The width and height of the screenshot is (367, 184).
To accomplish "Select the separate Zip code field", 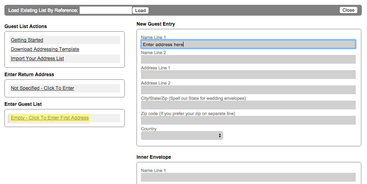I will pyautogui.click(x=248, y=120).
